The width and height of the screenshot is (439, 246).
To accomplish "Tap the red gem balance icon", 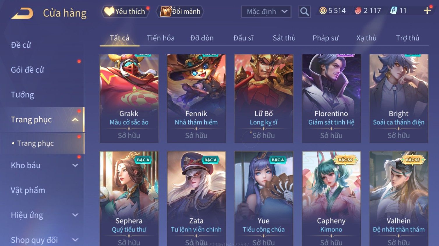I will (x=358, y=11).
